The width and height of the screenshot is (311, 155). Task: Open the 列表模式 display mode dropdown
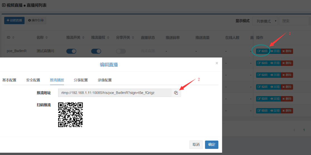point(265,21)
